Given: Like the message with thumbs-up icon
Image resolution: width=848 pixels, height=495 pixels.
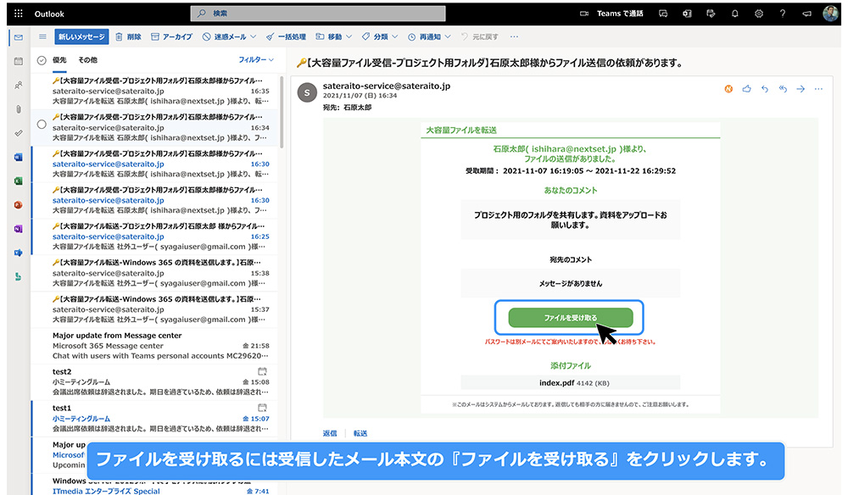Looking at the screenshot, I should 747,89.
